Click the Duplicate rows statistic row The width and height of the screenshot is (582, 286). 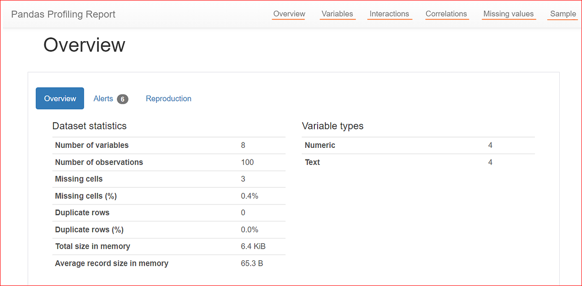click(x=82, y=212)
